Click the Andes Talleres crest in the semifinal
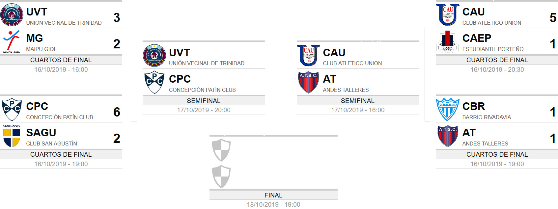This screenshot has width=558, height=209. click(309, 82)
